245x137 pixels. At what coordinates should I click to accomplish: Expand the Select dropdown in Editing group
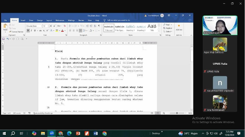coord(169,32)
